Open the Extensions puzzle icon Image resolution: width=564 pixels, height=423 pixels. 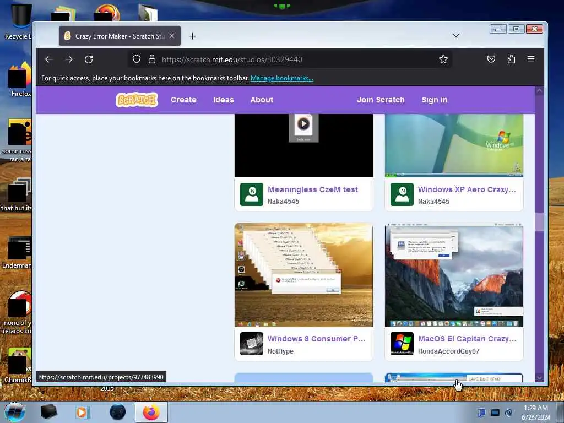click(x=511, y=59)
